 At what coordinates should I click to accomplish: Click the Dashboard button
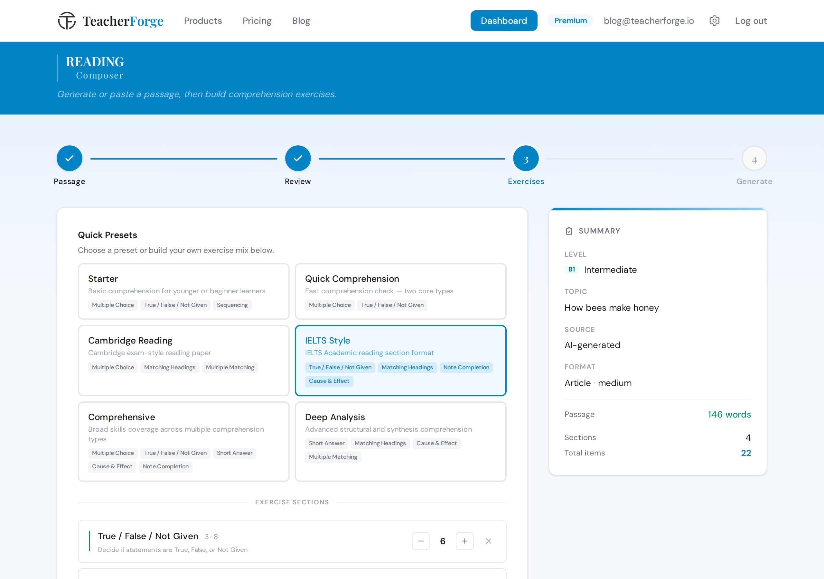(504, 21)
